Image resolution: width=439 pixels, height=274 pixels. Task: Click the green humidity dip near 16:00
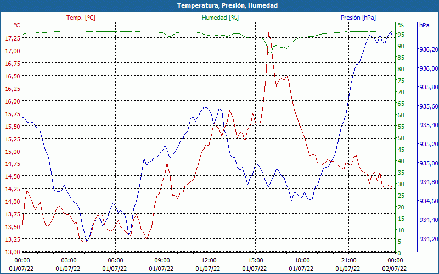[x=270, y=53]
